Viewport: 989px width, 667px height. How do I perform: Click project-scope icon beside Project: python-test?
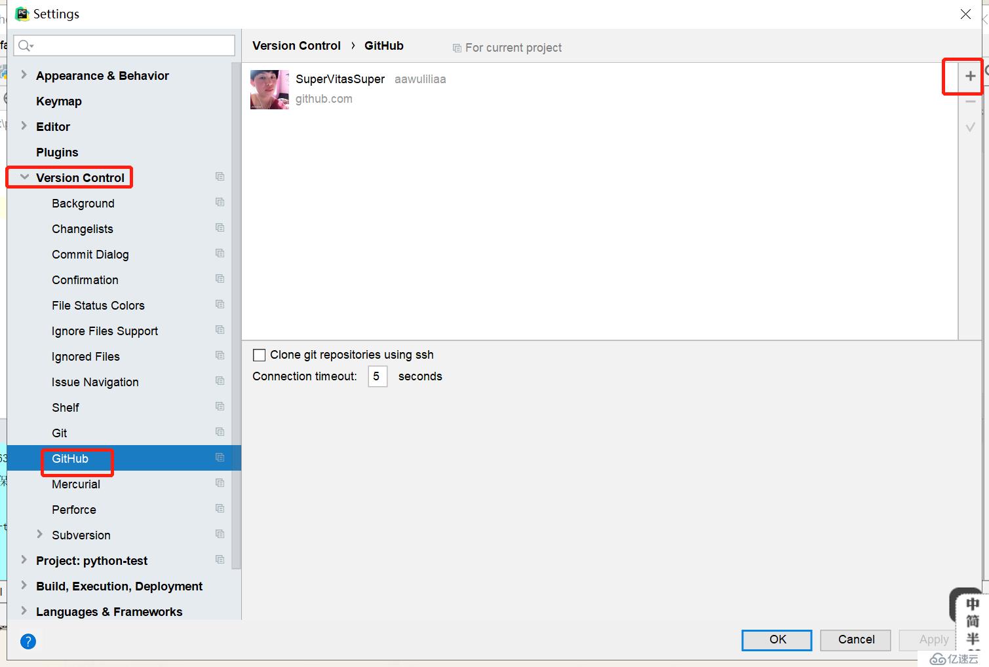click(x=220, y=560)
